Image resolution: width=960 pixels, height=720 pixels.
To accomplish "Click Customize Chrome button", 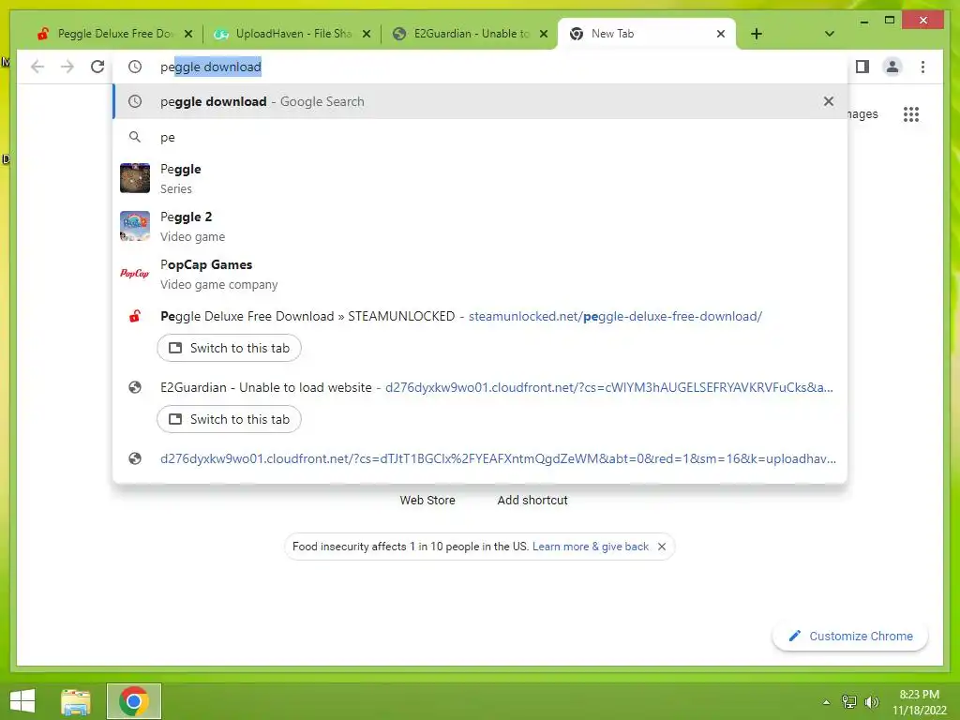I will click(x=850, y=637).
